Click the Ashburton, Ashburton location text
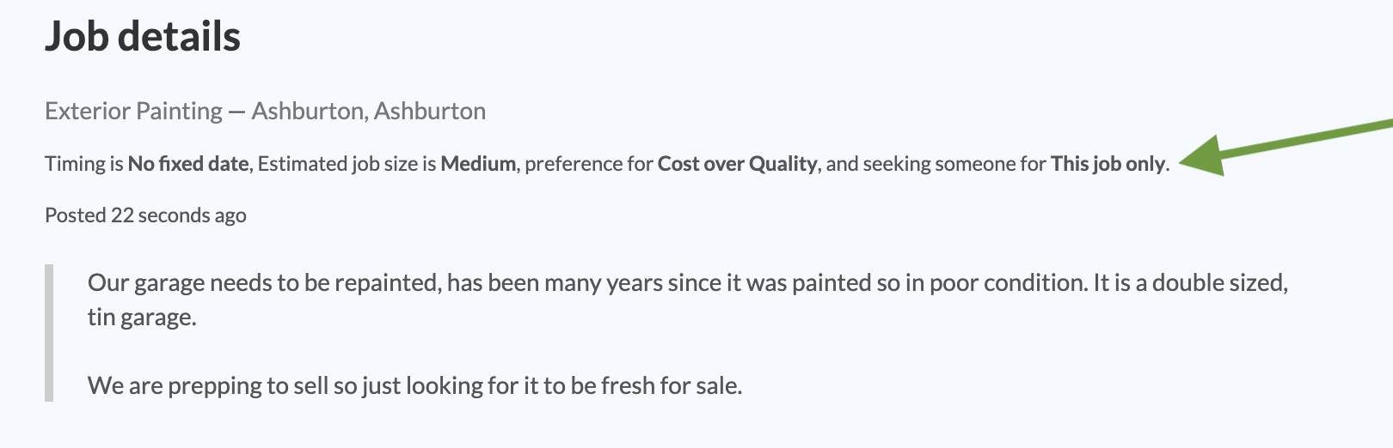1393x448 pixels. click(369, 112)
